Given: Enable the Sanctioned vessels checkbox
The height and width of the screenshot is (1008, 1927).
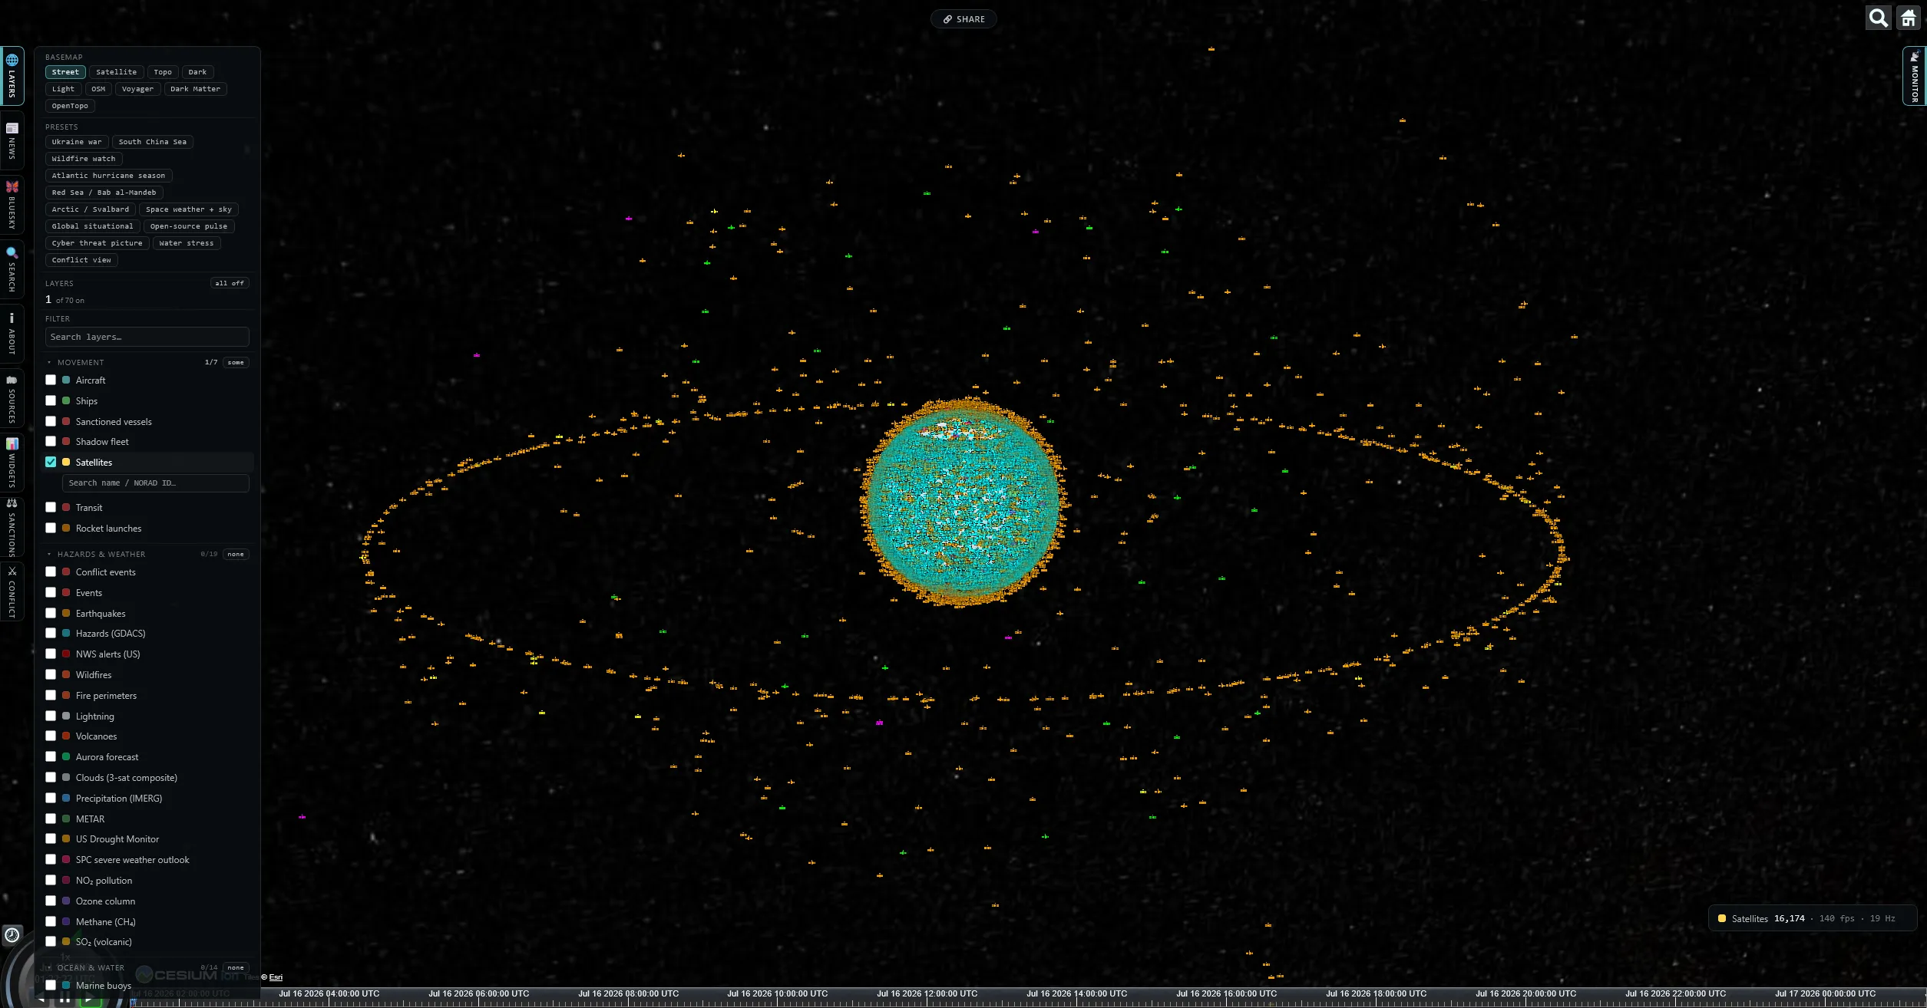Looking at the screenshot, I should [51, 421].
